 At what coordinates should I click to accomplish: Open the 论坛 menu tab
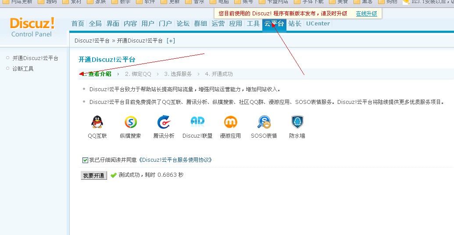(x=183, y=23)
